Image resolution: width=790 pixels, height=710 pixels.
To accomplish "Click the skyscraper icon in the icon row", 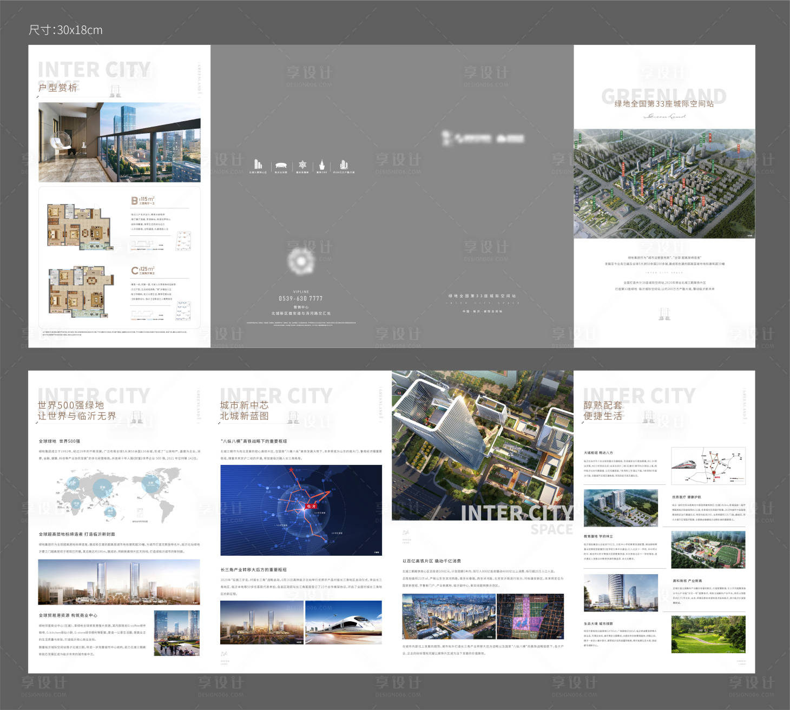I will (258, 163).
